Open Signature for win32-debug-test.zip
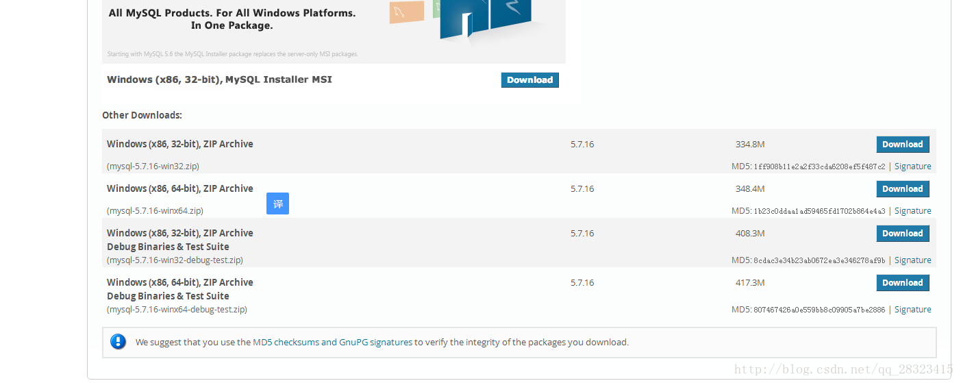This screenshot has height=383, width=961. [x=912, y=260]
